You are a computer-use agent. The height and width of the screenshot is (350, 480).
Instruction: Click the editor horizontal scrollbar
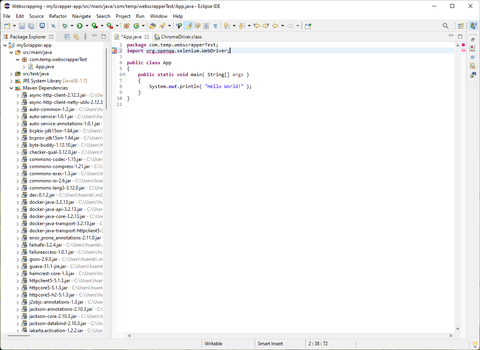coord(290,336)
